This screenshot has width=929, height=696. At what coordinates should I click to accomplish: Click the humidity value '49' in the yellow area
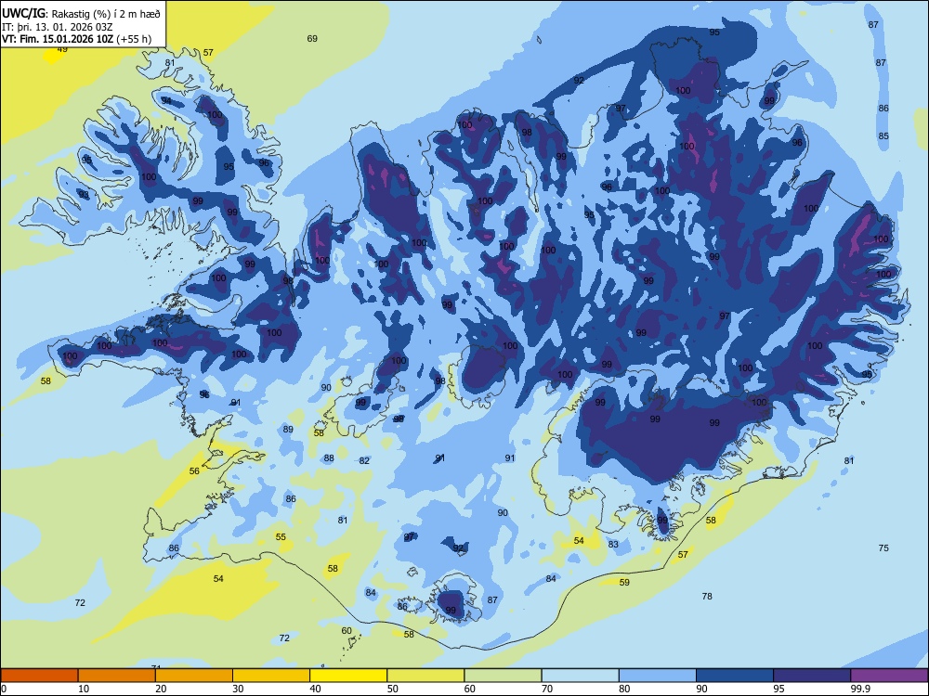click(62, 49)
